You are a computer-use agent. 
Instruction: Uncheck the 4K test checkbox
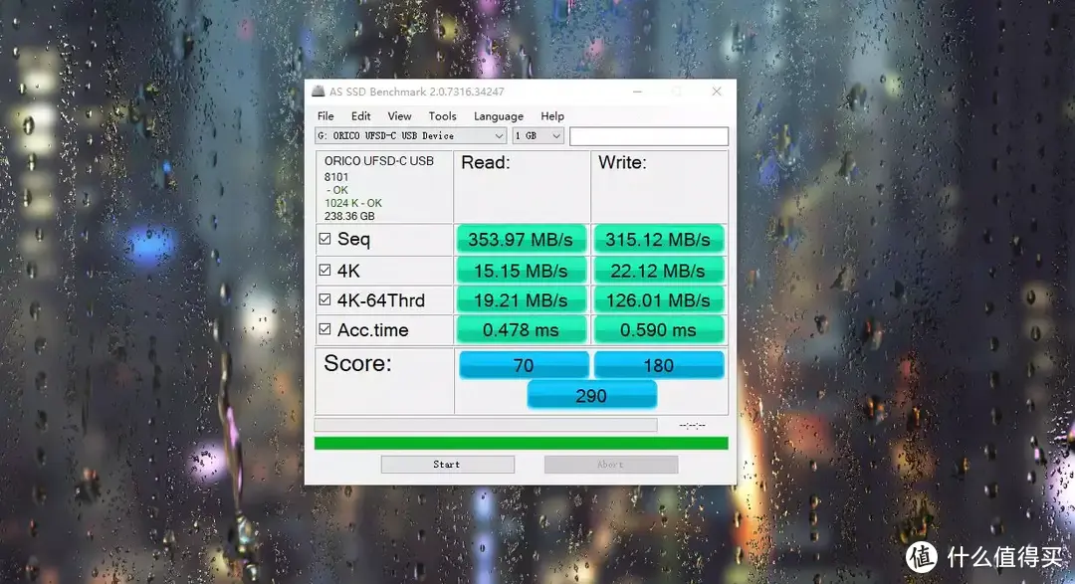pyautogui.click(x=324, y=270)
